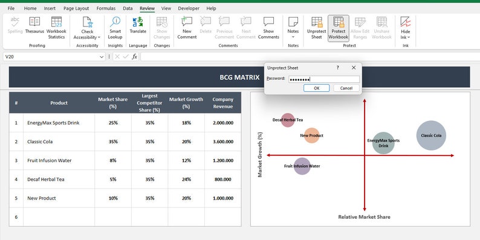Viewport: 480px width, 240px height.
Task: Click the 'Market Growth (%)' vertical axis label
Action: click(260, 155)
